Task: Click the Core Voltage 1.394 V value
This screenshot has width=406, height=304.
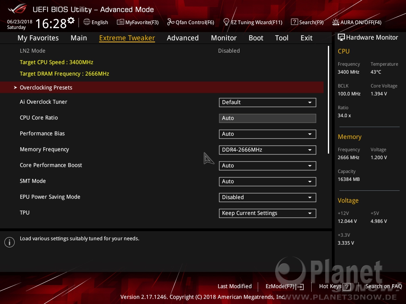Action: [x=379, y=94]
